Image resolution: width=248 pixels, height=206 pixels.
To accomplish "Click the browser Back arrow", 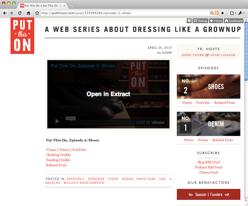I will click(x=5, y=13).
